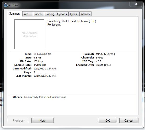The image size is (145, 130).
Task: Click the Plays count value 5
Action: [x=34, y=72]
